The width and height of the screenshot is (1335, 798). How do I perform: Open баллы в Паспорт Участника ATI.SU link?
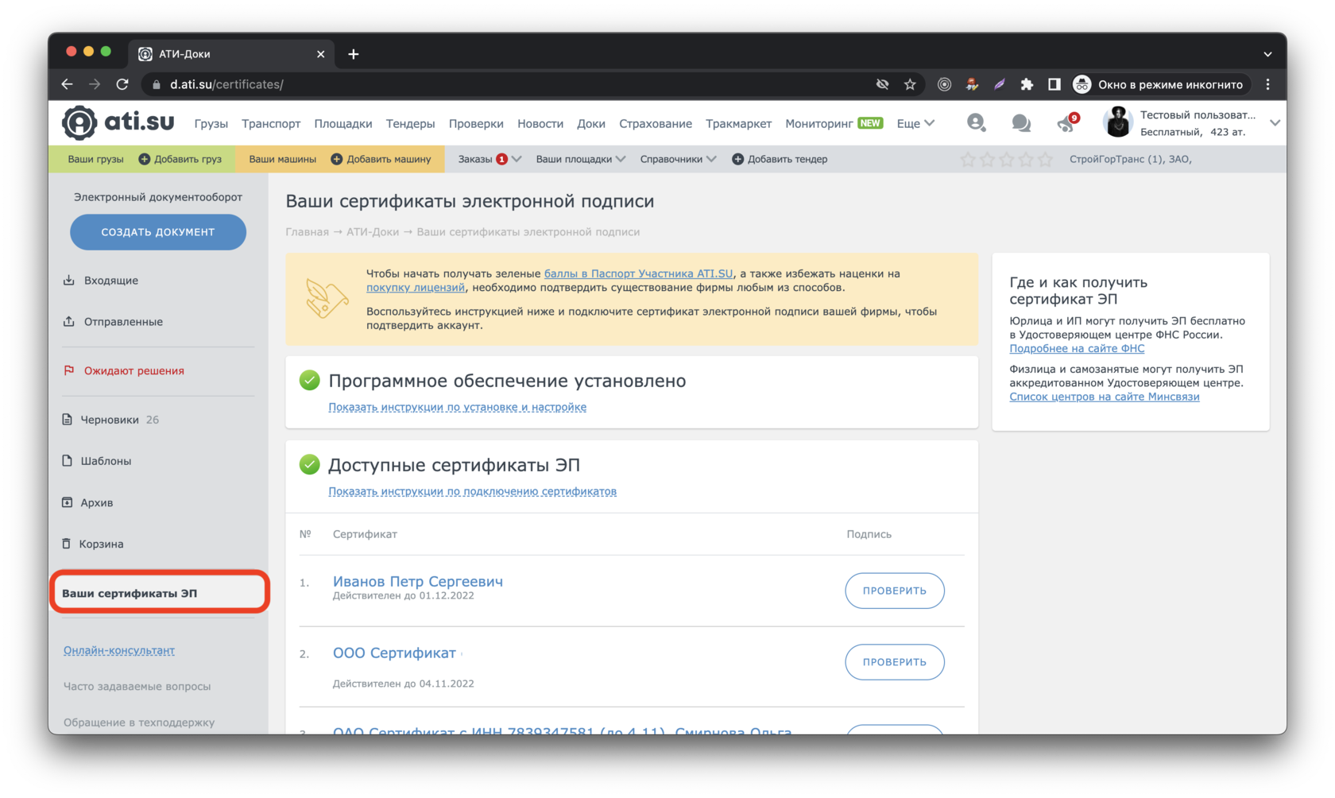[638, 273]
